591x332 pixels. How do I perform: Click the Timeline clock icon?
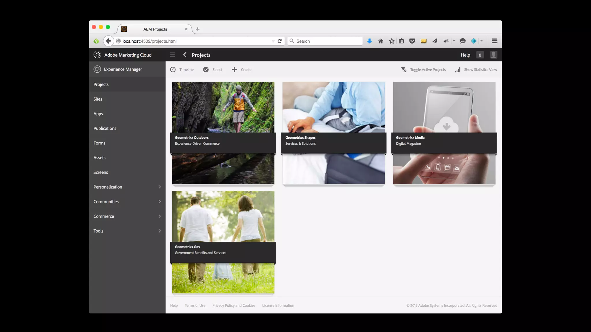pyautogui.click(x=173, y=69)
